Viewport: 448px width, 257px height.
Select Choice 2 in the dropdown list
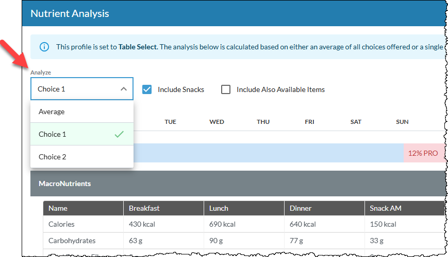click(82, 157)
